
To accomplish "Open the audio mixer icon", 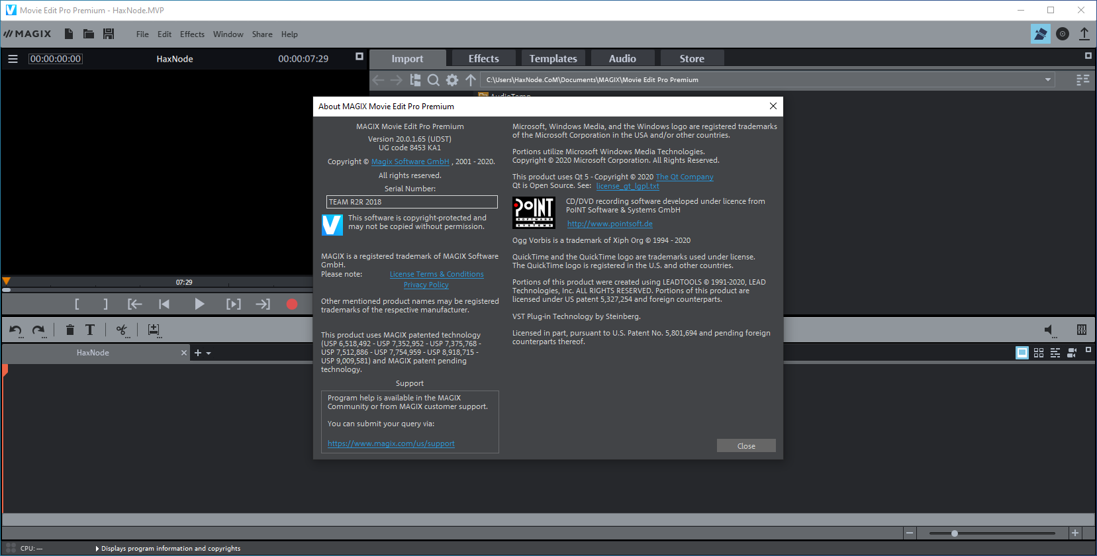I will coord(1082,330).
